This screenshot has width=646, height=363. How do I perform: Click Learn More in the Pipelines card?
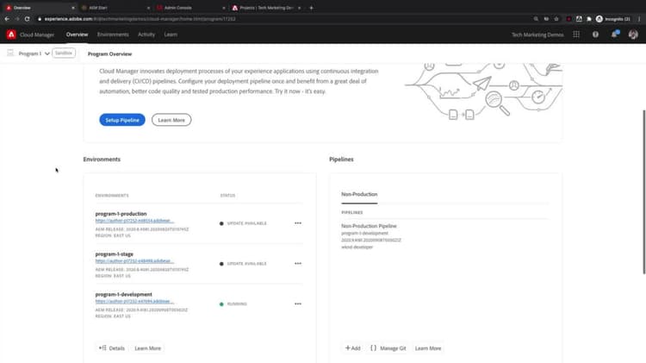click(x=427, y=348)
